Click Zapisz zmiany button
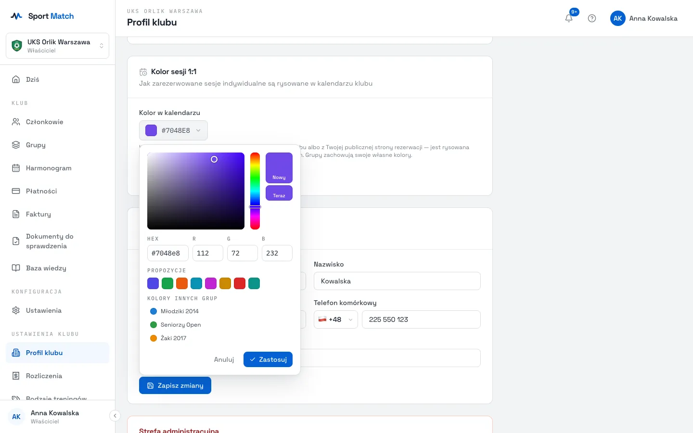 tap(175, 385)
